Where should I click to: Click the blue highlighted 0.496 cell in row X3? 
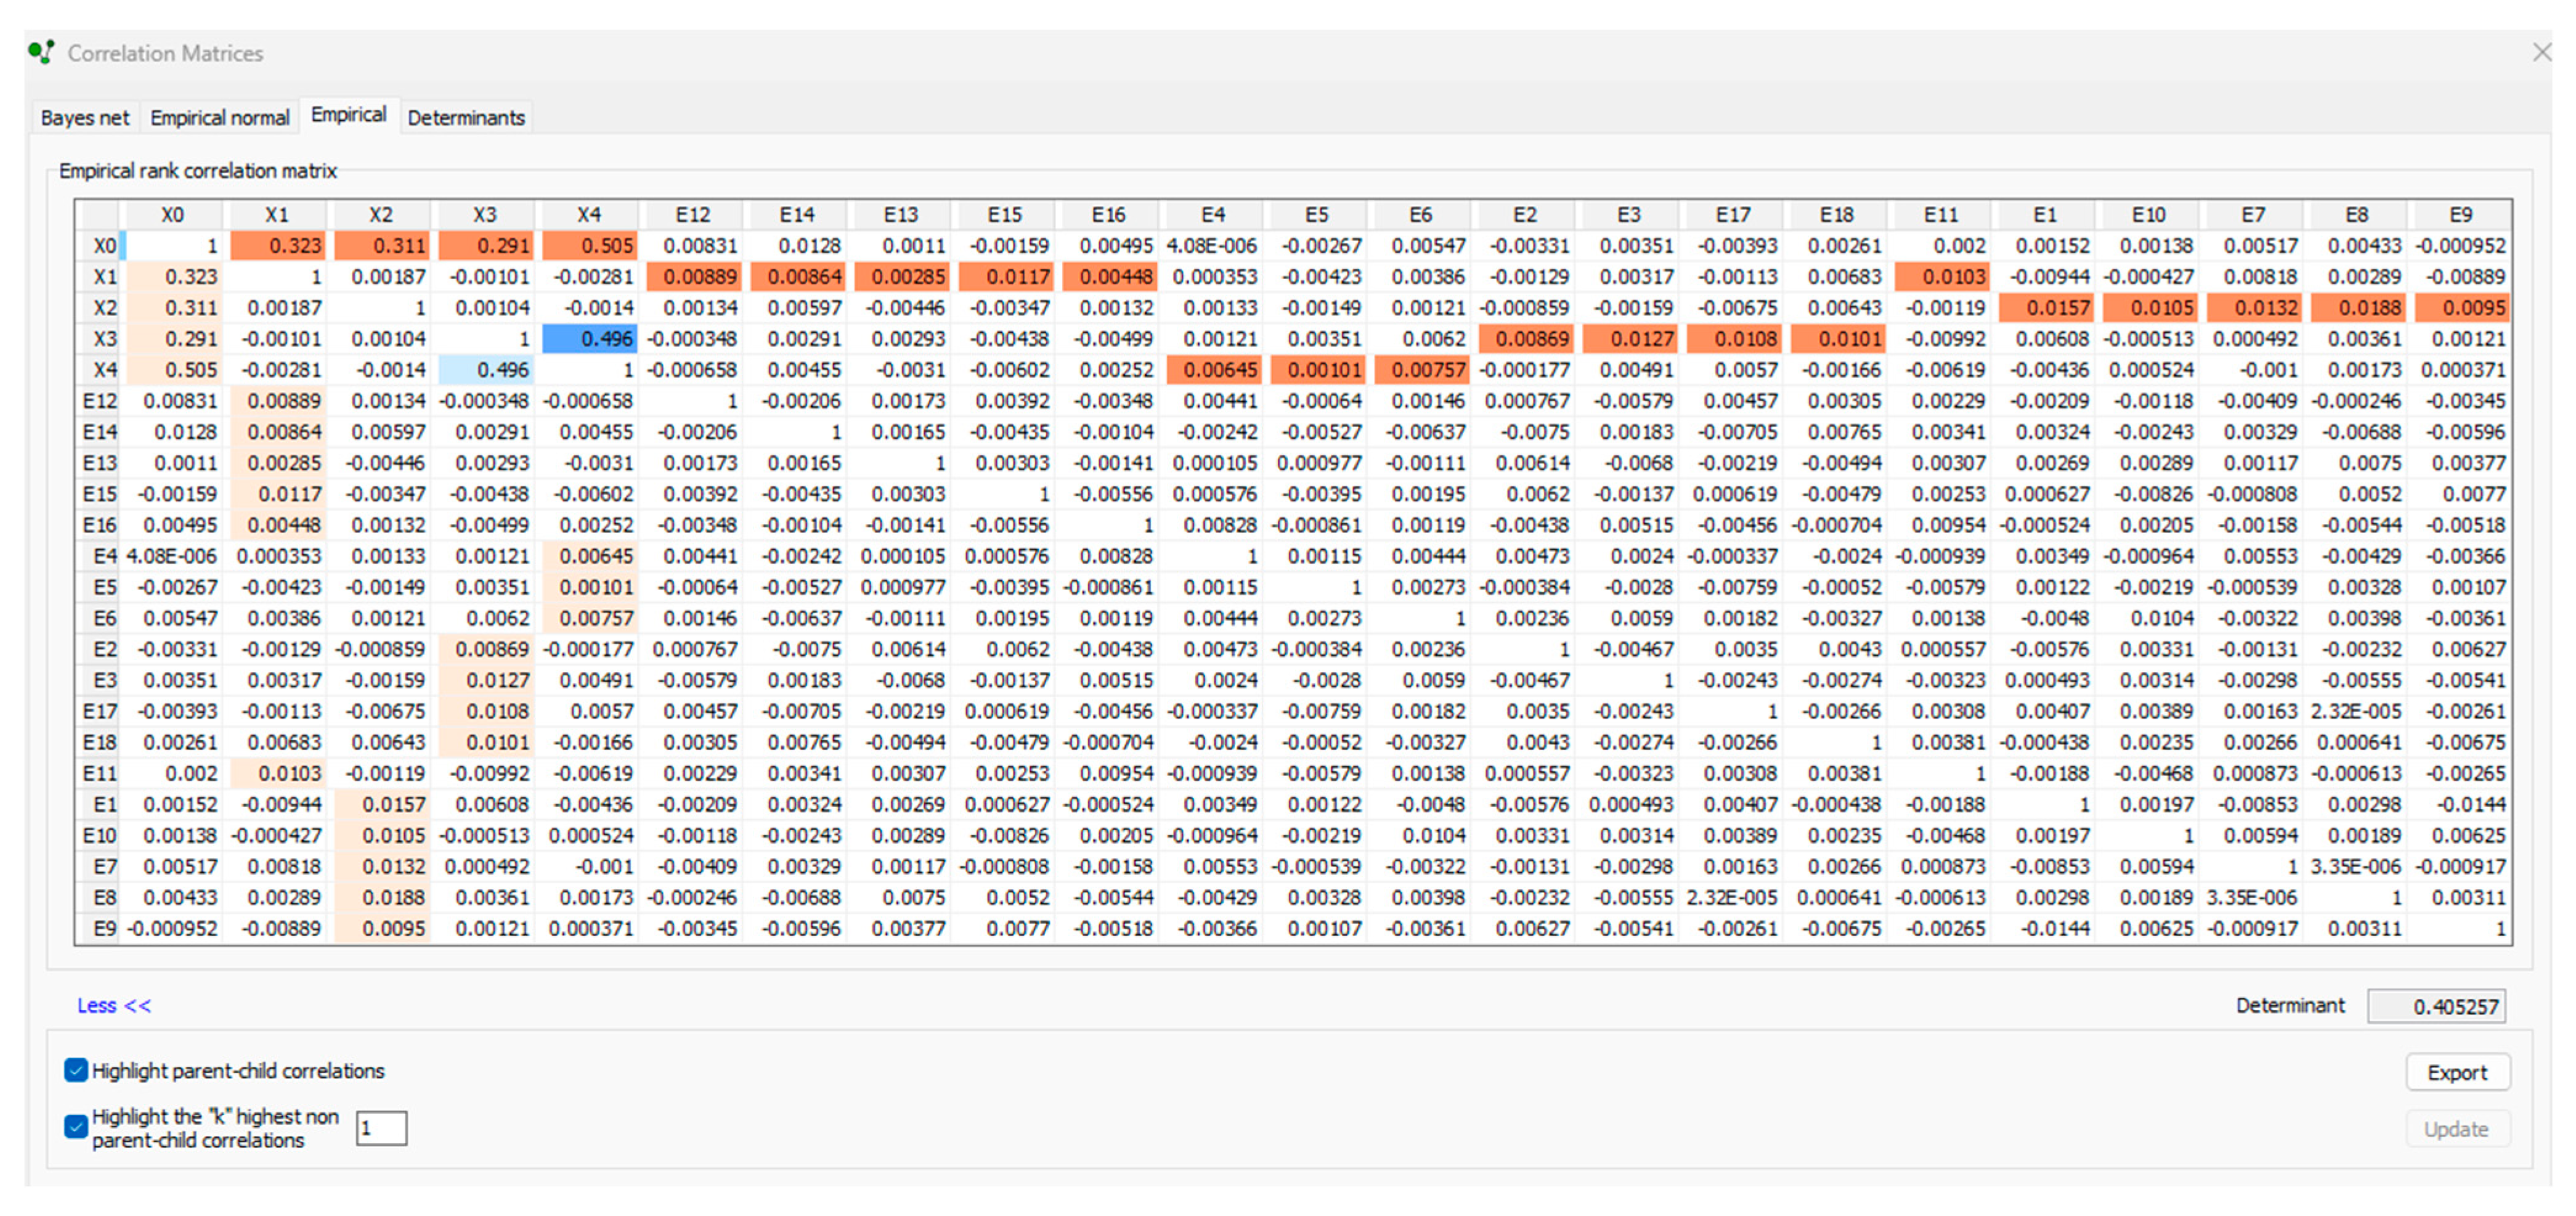tap(590, 339)
